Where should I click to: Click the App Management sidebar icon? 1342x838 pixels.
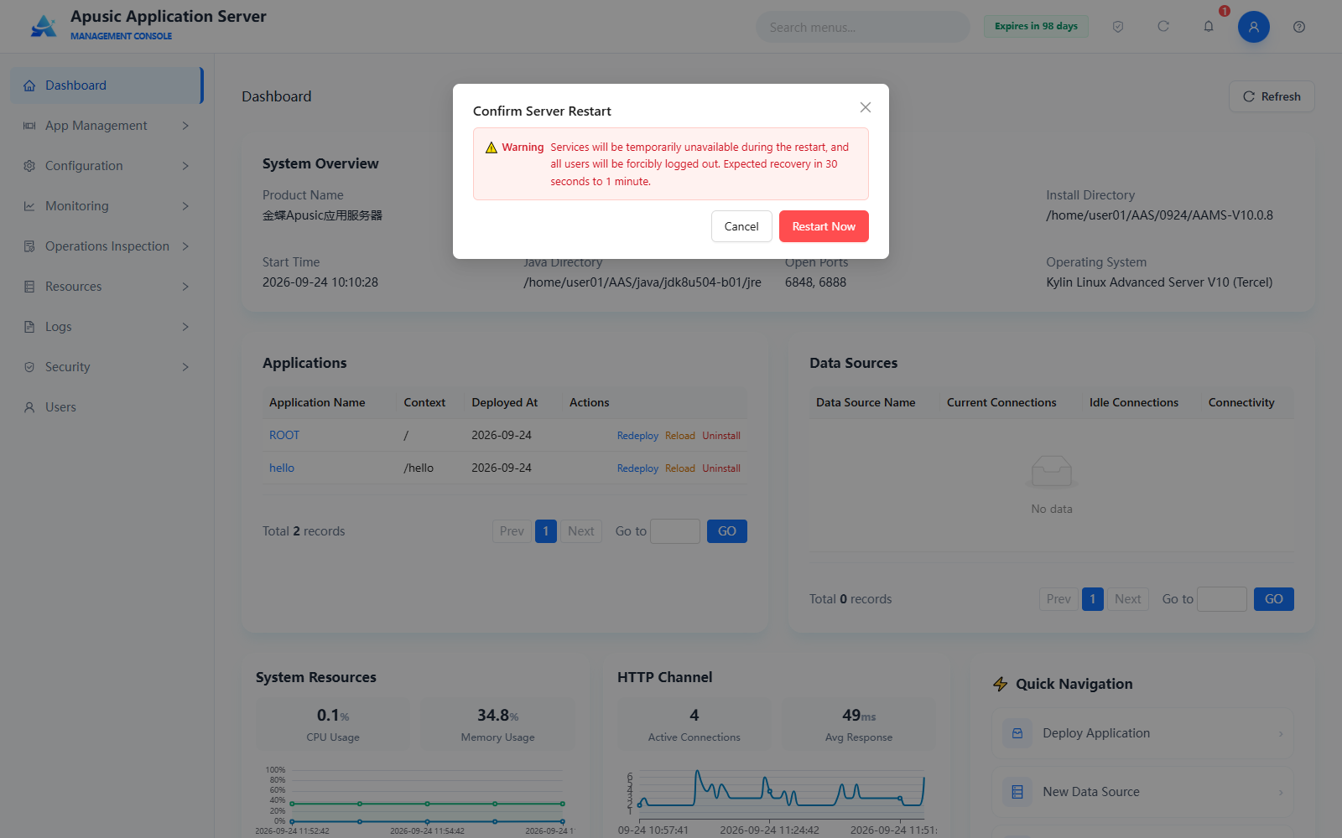(29, 126)
